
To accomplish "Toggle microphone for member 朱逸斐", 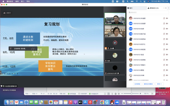I will 164,19.
